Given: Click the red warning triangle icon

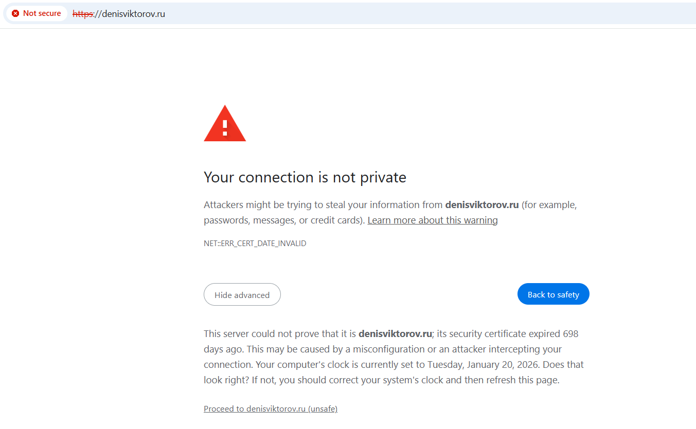Looking at the screenshot, I should click(225, 124).
